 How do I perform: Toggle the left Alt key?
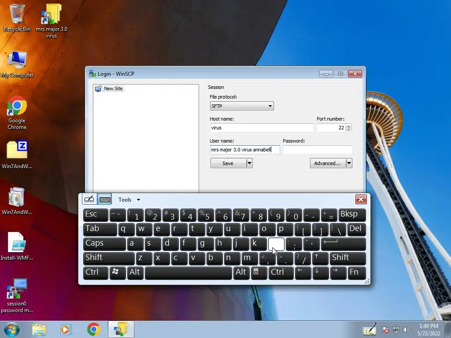click(x=135, y=273)
